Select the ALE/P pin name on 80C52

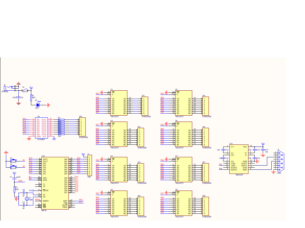[65, 205]
